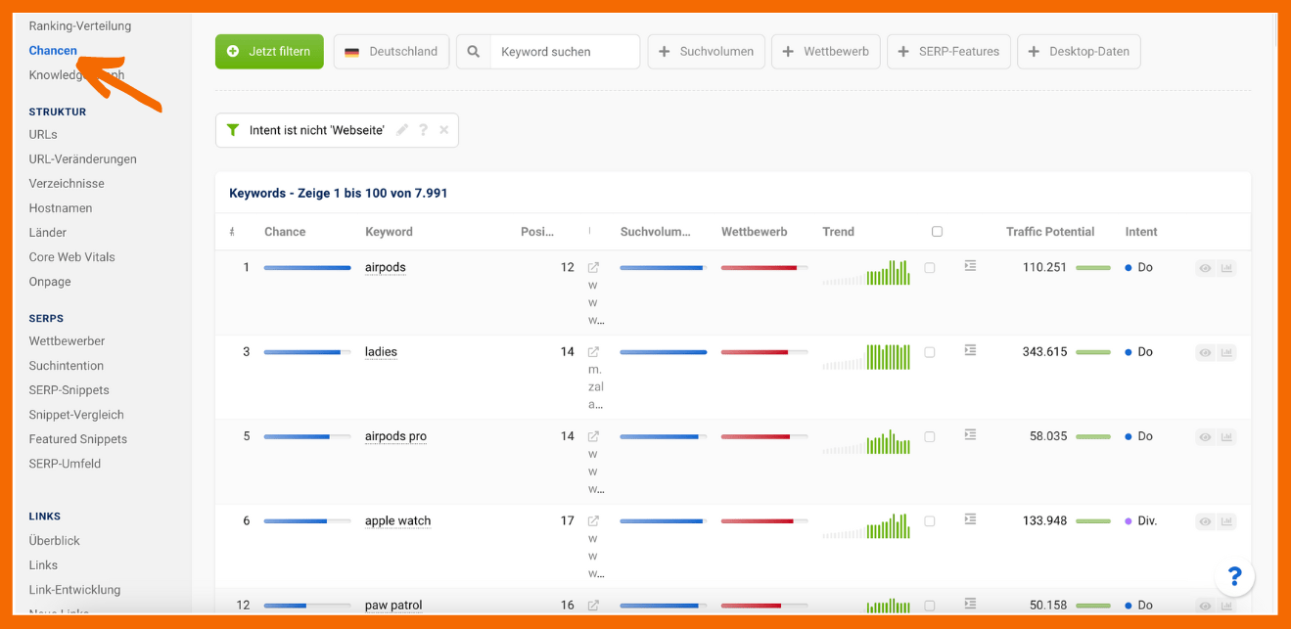Tick the checkbox in the ladies row
This screenshot has height=629, width=1291.
coord(930,352)
